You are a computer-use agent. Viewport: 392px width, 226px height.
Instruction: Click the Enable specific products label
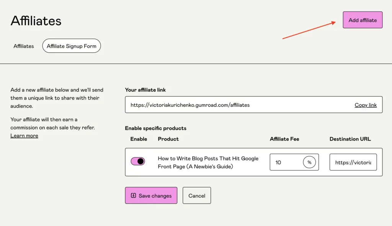155,128
